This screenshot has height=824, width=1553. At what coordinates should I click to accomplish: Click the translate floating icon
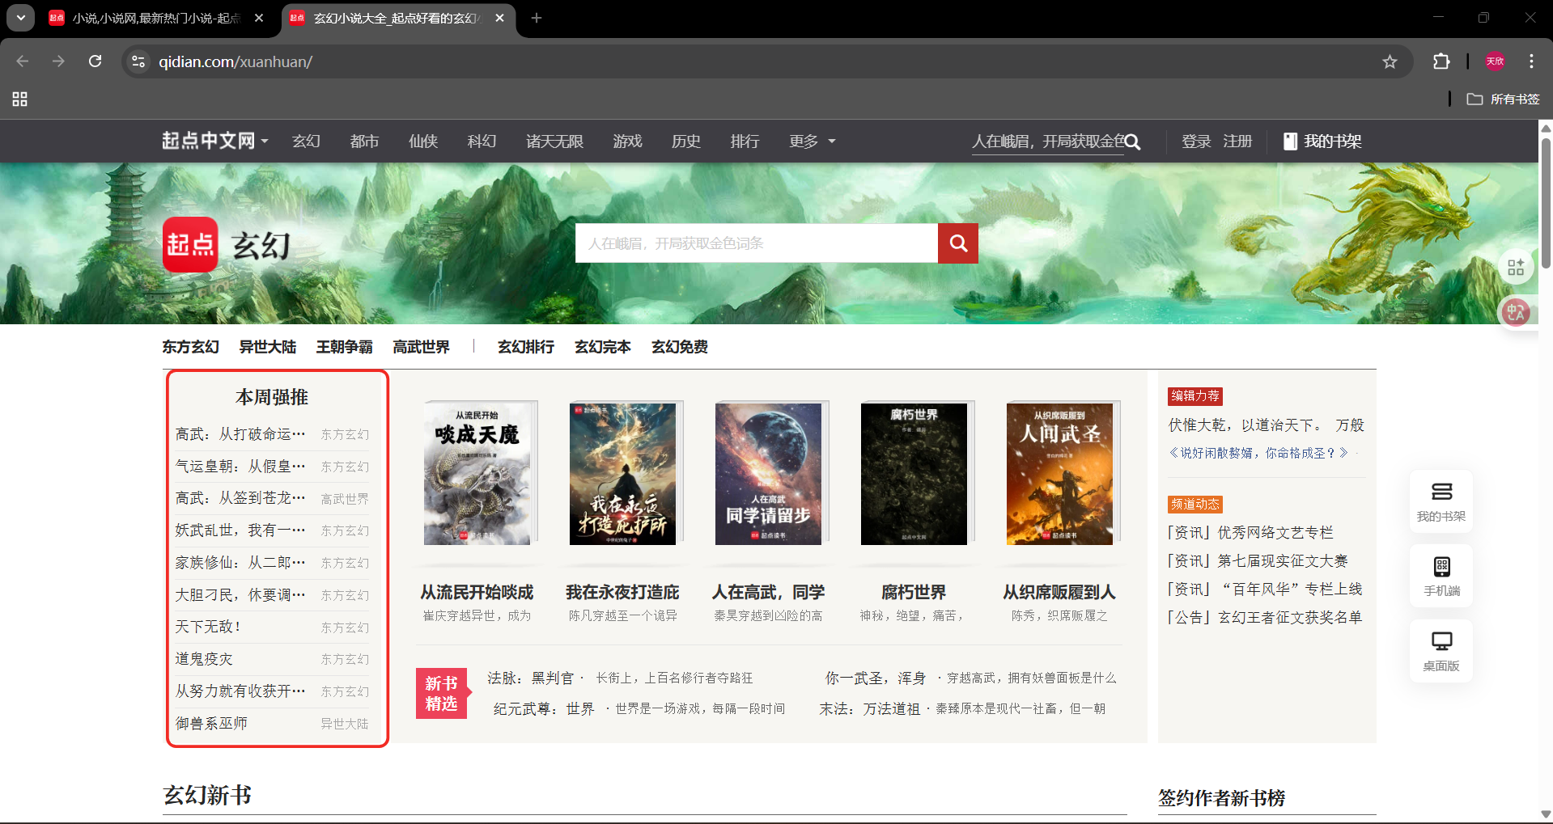(1516, 312)
